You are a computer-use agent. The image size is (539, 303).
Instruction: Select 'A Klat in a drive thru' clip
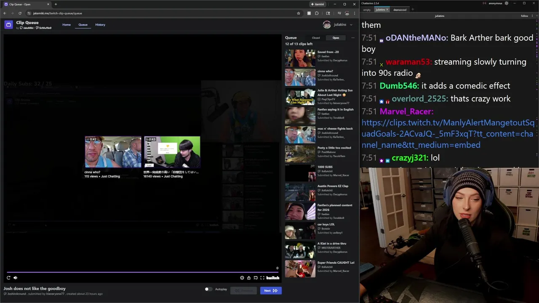(x=320, y=250)
